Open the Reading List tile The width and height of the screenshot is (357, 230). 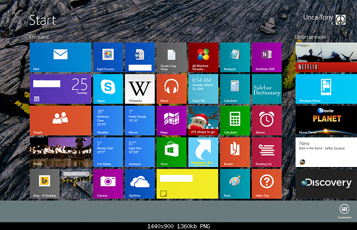point(267,152)
